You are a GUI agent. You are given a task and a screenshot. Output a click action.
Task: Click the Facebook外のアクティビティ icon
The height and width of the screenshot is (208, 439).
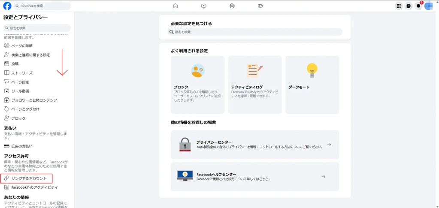pyautogui.click(x=7, y=187)
